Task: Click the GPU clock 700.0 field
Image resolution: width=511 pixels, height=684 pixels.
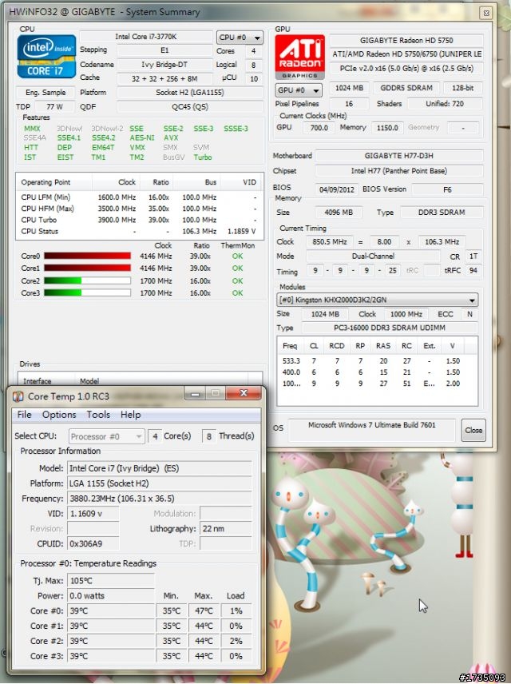Action: [319, 128]
